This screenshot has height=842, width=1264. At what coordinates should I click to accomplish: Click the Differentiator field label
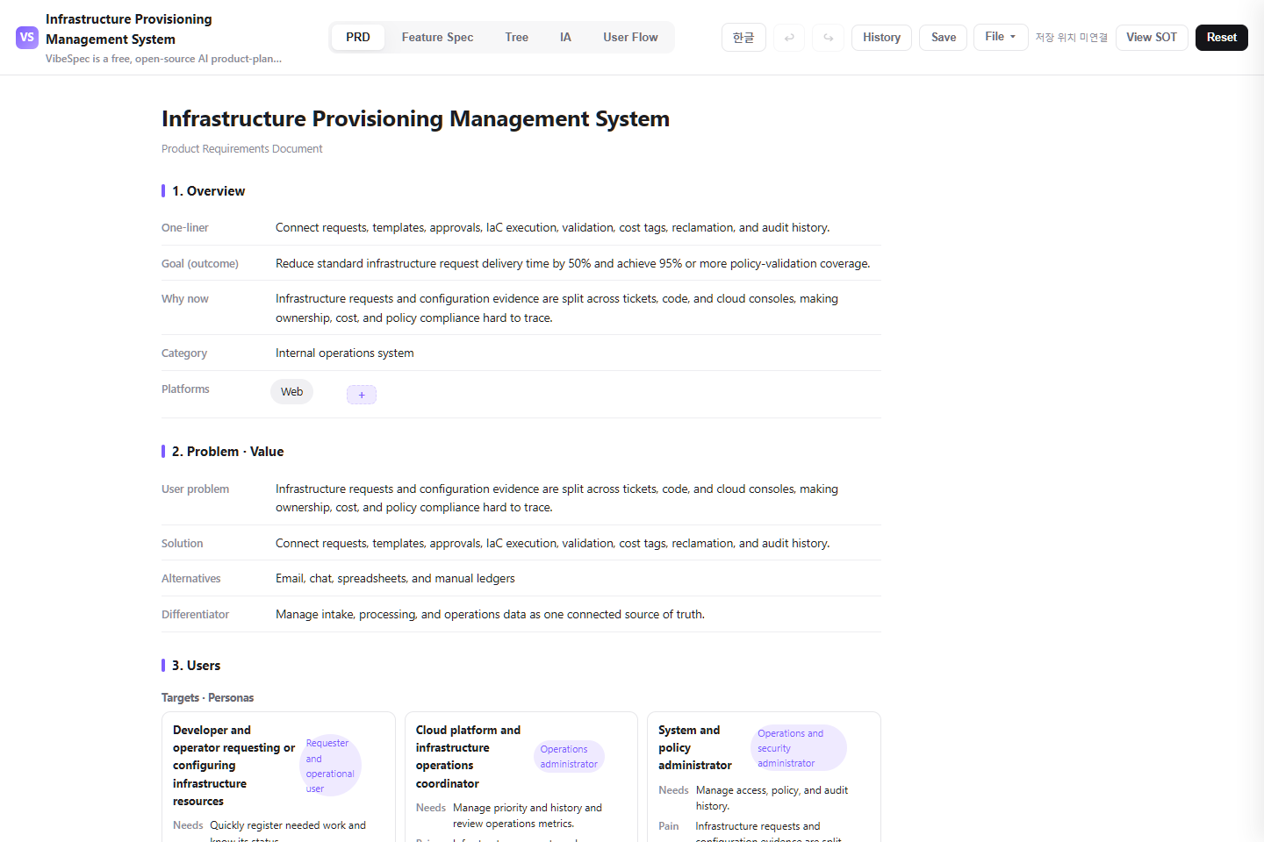[195, 615]
